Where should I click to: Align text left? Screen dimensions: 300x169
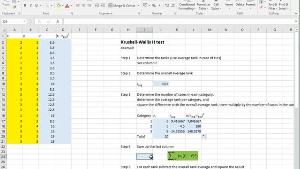(x=78, y=6)
